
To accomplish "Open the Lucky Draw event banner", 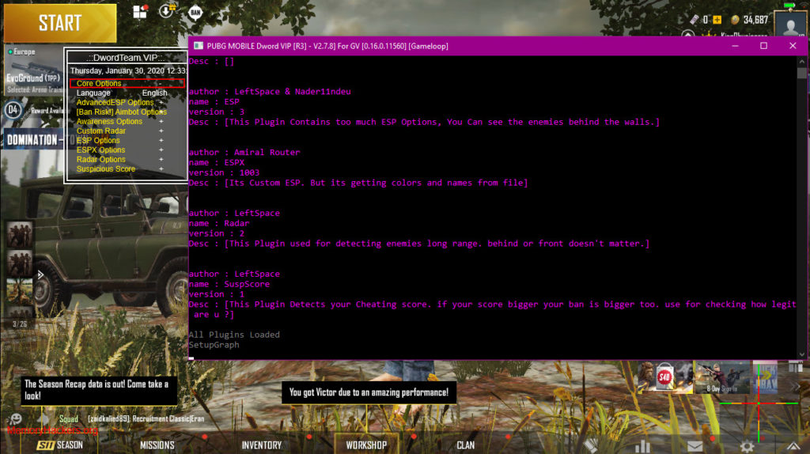I will [x=766, y=377].
